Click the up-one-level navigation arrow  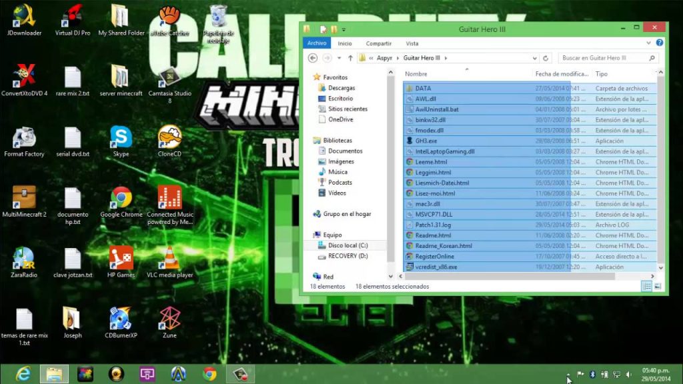click(349, 57)
